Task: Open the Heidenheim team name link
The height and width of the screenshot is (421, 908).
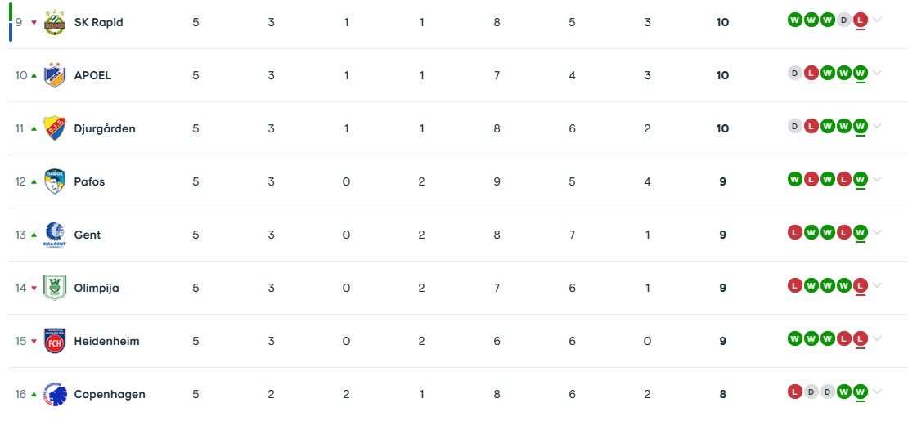Action: pos(106,341)
